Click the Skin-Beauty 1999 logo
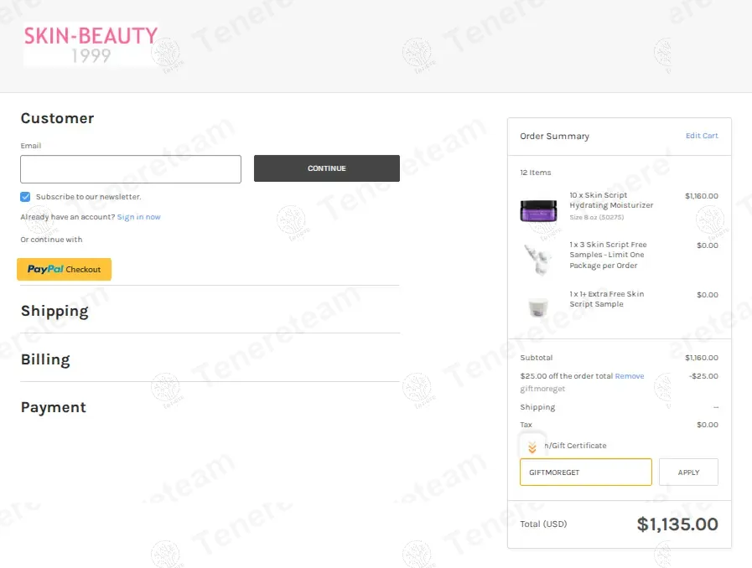Viewport: 752px width, 568px height. pos(91,44)
